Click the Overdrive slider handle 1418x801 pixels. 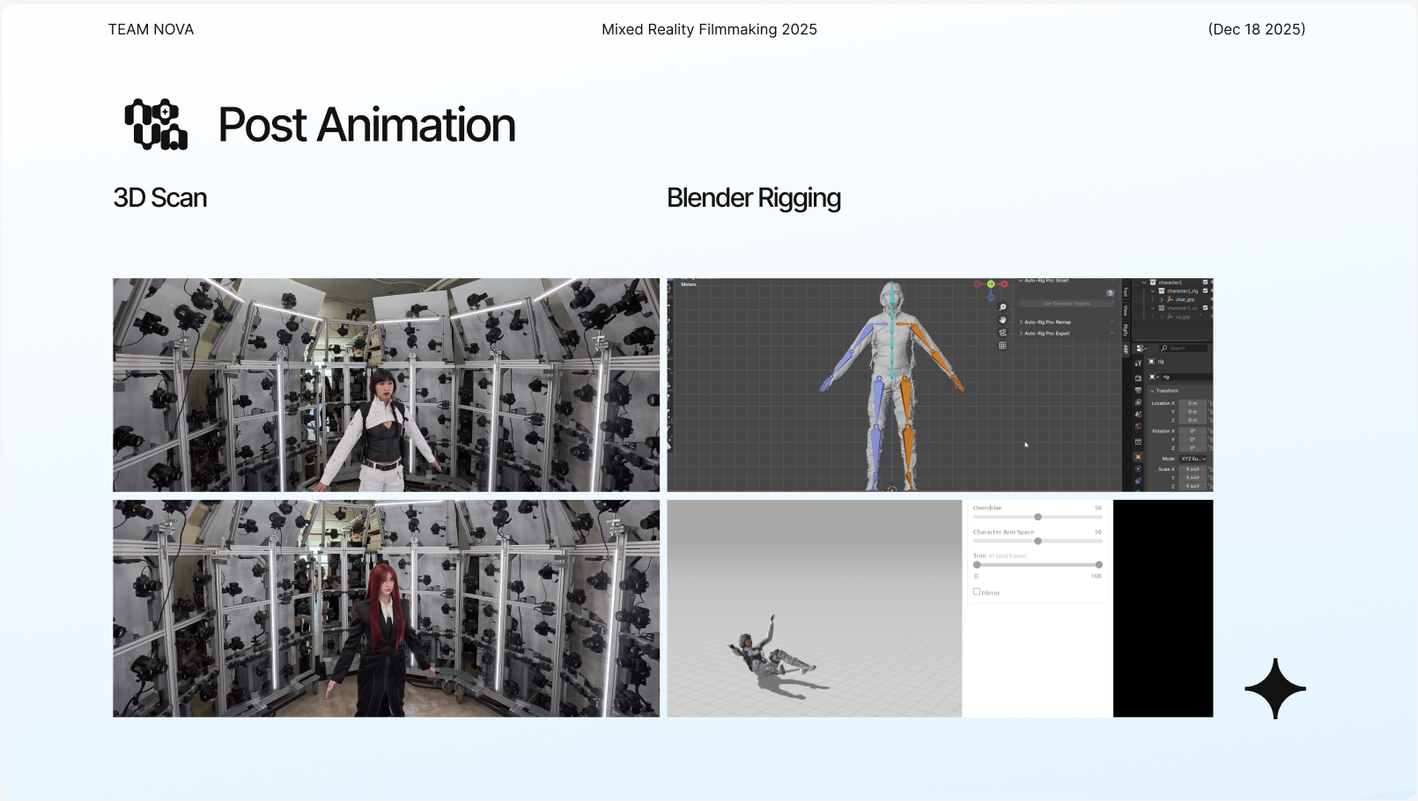(1038, 517)
